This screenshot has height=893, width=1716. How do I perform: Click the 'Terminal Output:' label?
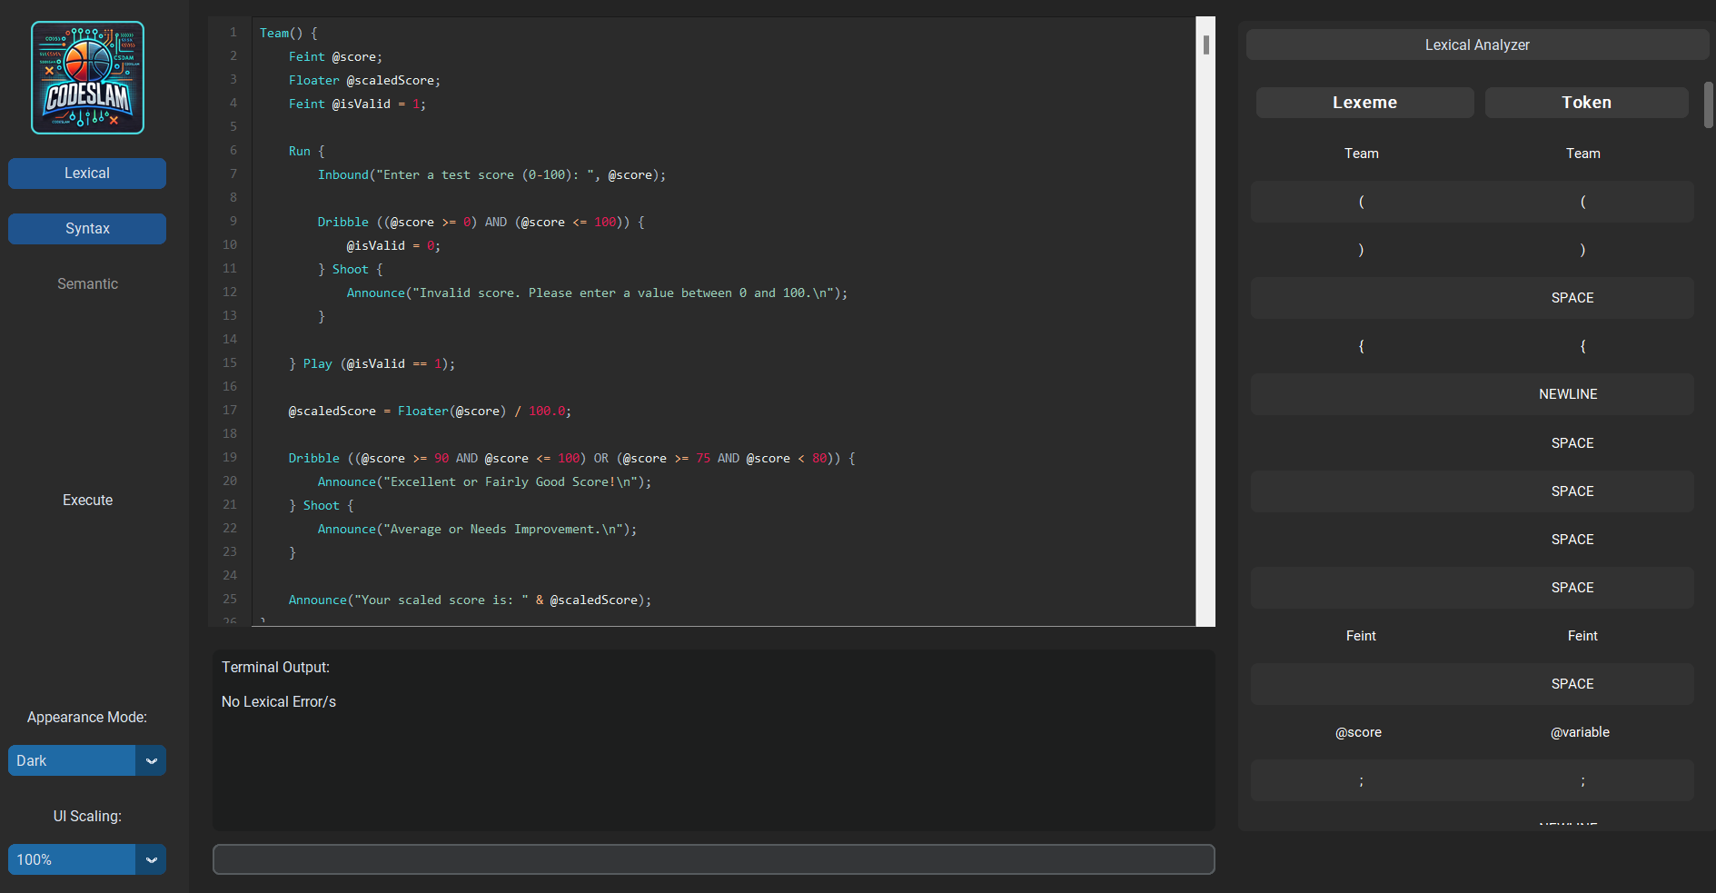[275, 668]
